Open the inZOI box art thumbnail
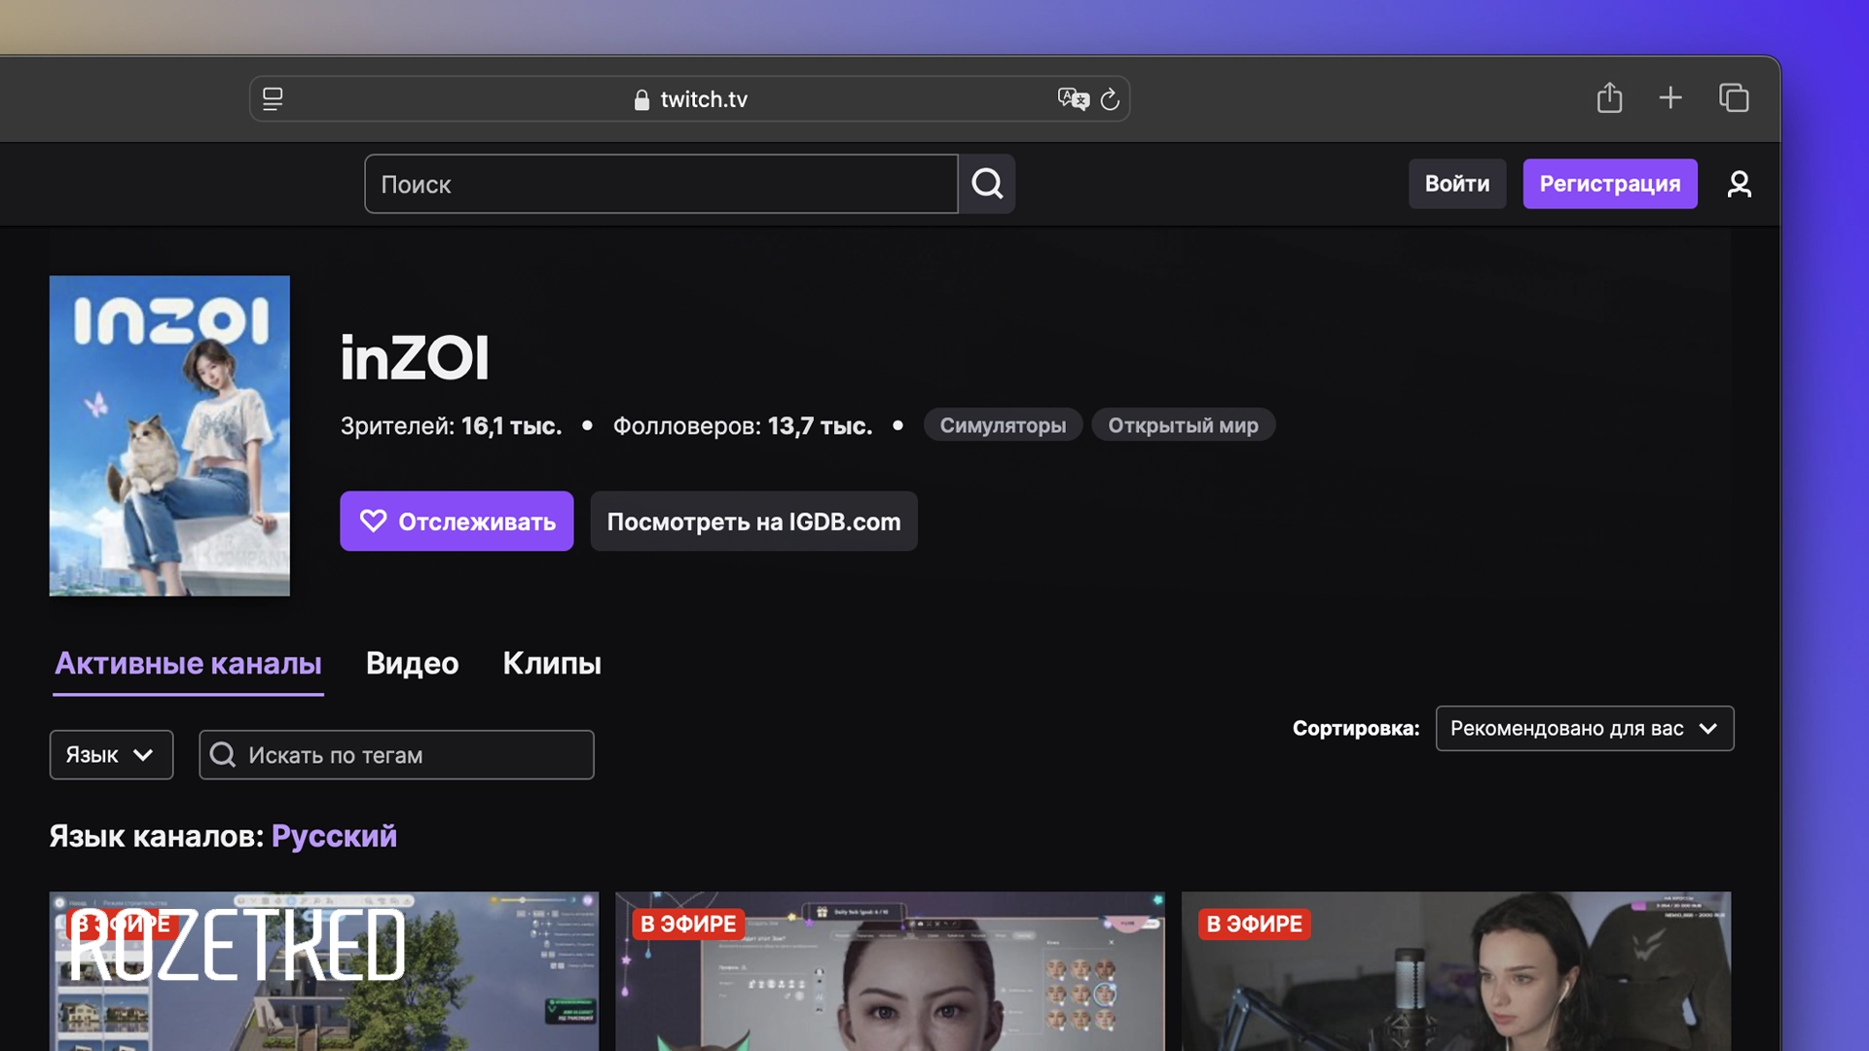This screenshot has height=1051, width=1869. (x=168, y=435)
